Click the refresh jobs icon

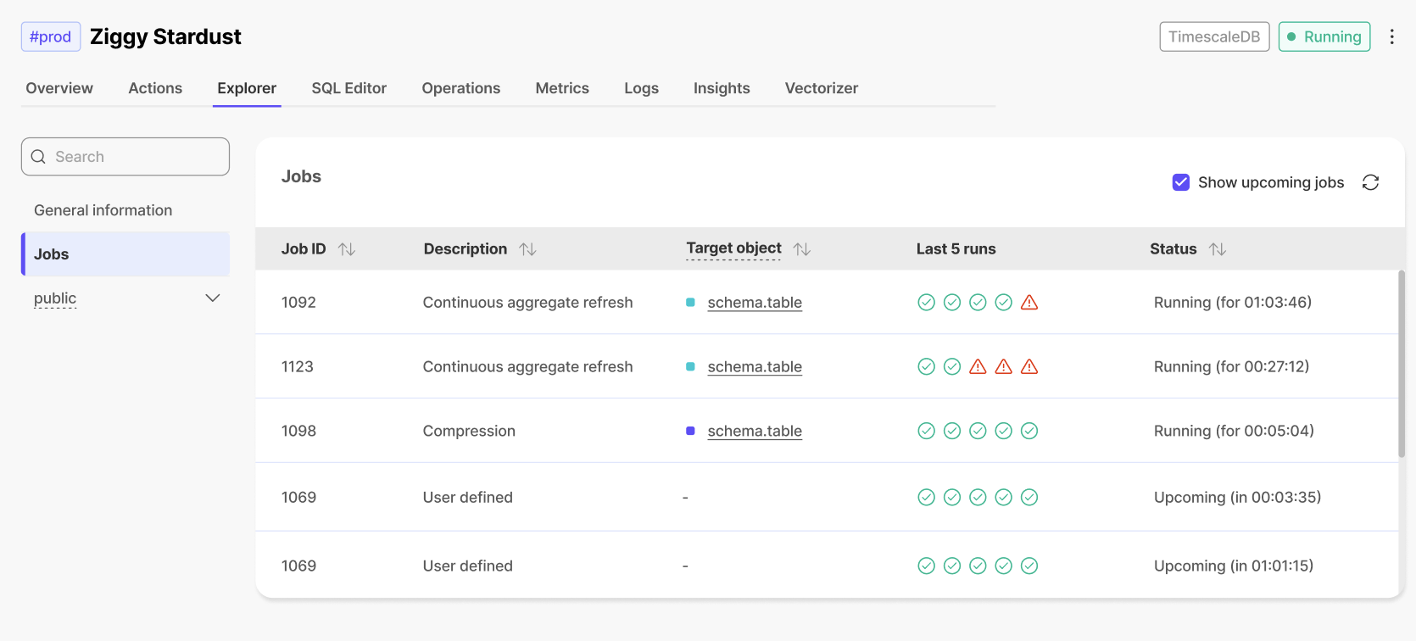(1370, 182)
